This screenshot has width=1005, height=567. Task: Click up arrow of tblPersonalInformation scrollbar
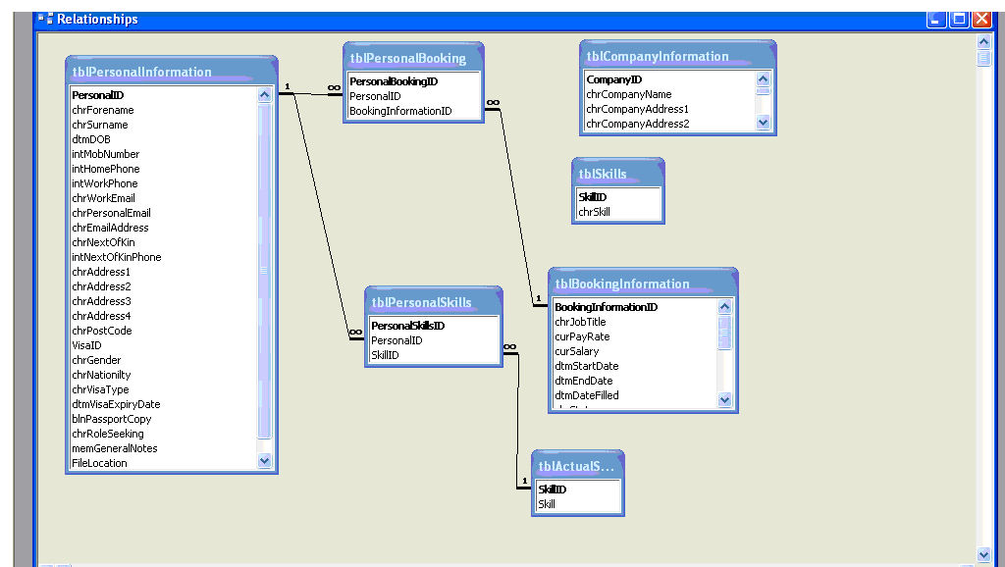coord(265,95)
